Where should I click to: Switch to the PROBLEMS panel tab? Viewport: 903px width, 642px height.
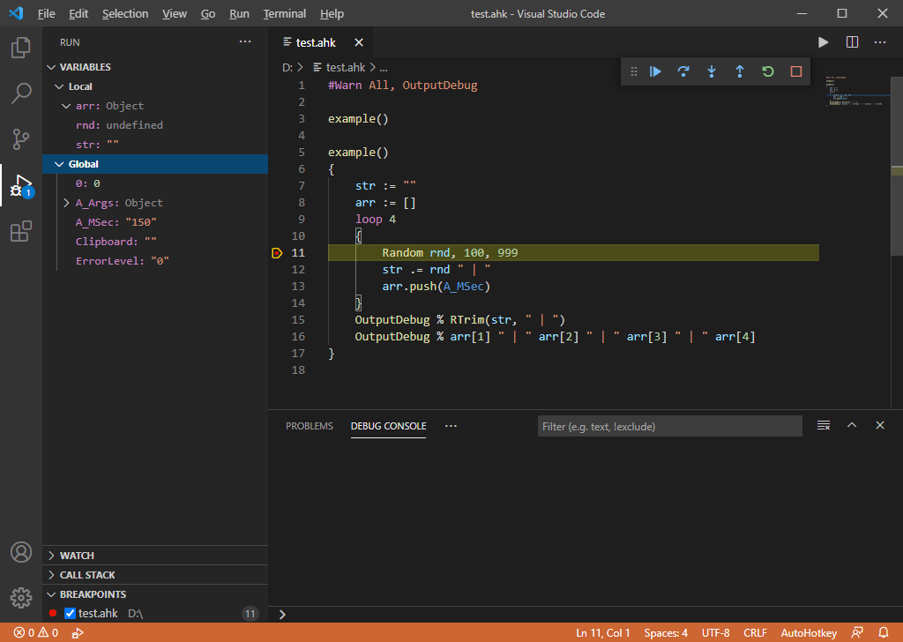[x=309, y=426]
